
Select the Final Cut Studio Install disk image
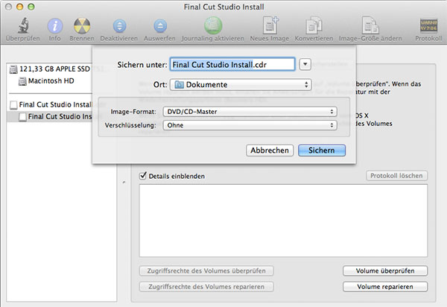(51, 105)
